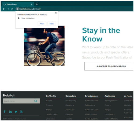Click the lock site info icon
This screenshot has height=121, width=134.
pyautogui.click(x=18, y=9)
